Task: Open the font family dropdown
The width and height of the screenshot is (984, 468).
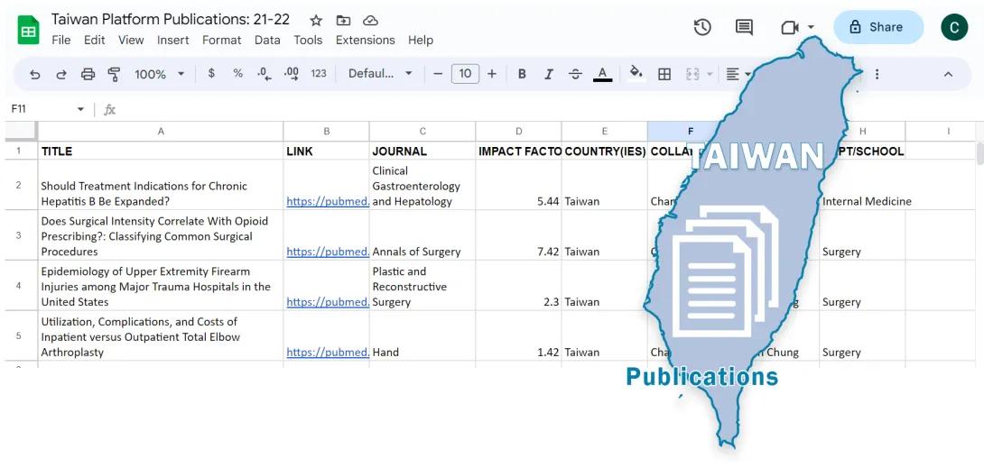Action: pyautogui.click(x=380, y=74)
